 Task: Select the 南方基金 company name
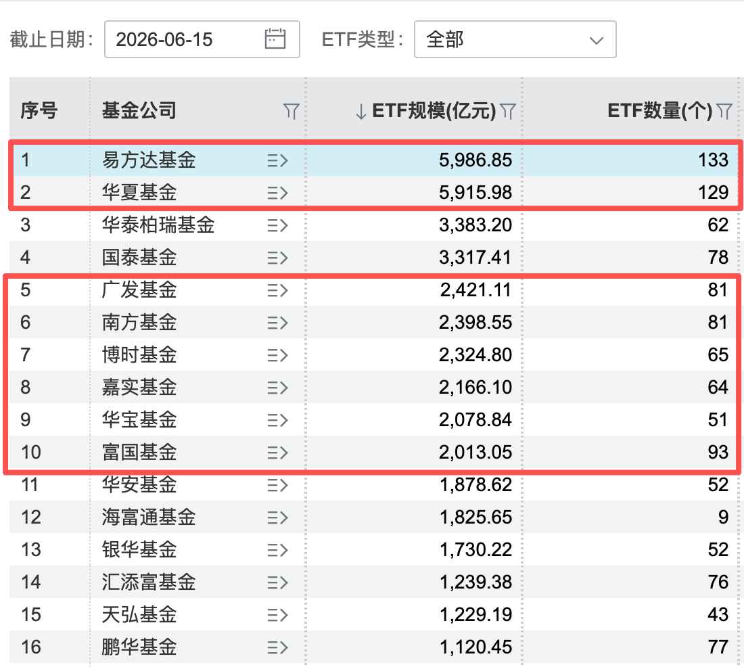[x=139, y=323]
